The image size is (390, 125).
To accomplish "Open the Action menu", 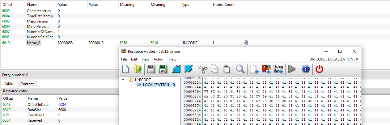I will point(159,59).
